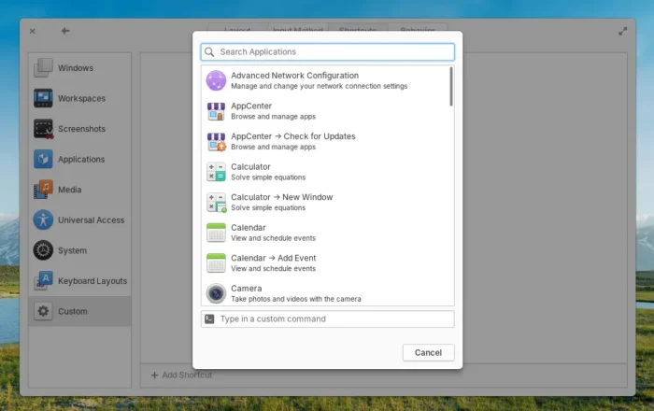The image size is (654, 411).
Task: Open the System sidebar section
Action: point(79,250)
